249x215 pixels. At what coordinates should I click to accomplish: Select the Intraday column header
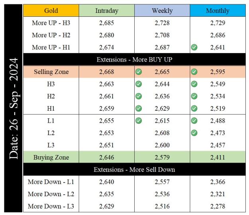[x=107, y=10]
